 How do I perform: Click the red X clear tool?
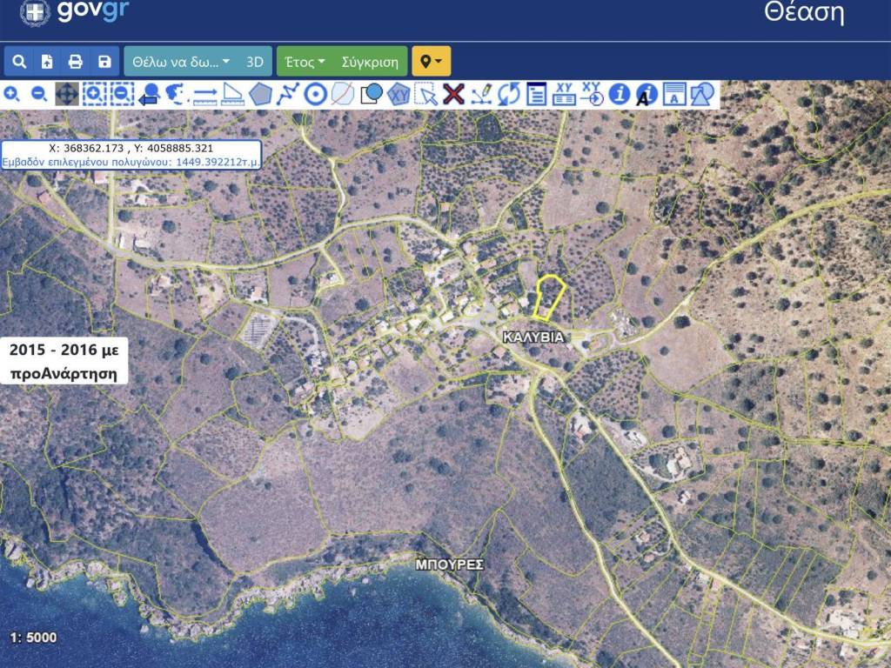pyautogui.click(x=453, y=94)
